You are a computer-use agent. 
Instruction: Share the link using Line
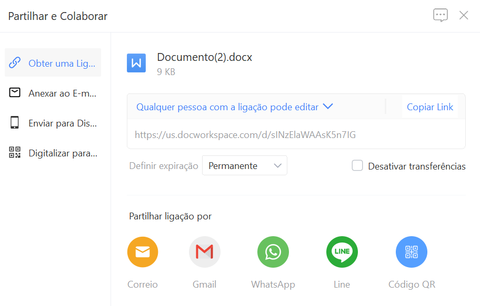coord(342,252)
